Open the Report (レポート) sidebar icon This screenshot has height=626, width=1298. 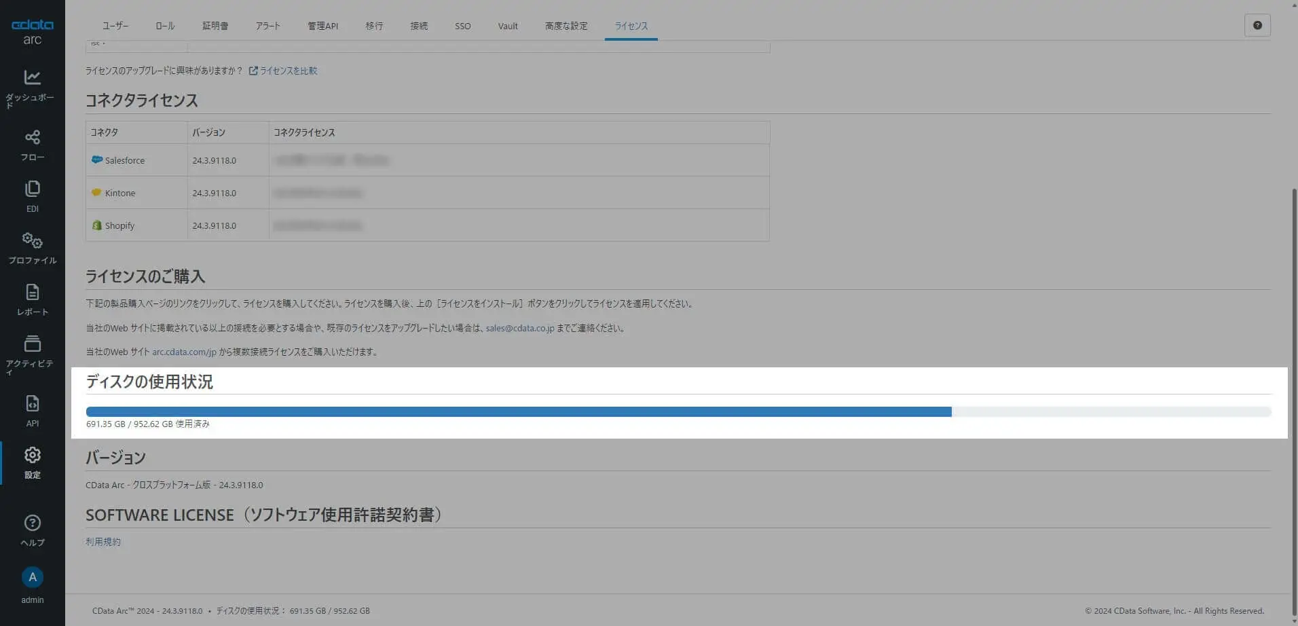[x=33, y=292]
